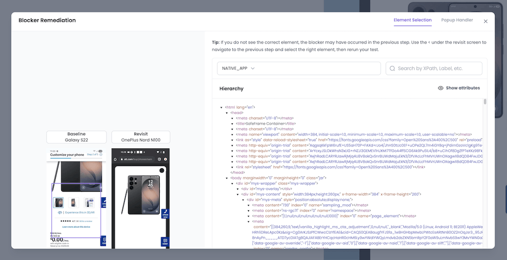Screen dimensions: 507x260
Task: Click the home icon in Revisit screenshot
Action: coord(115,159)
